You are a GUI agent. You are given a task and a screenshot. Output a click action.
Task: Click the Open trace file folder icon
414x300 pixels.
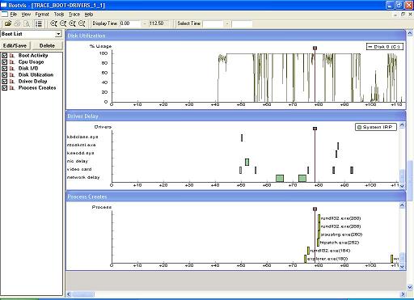click(8, 23)
